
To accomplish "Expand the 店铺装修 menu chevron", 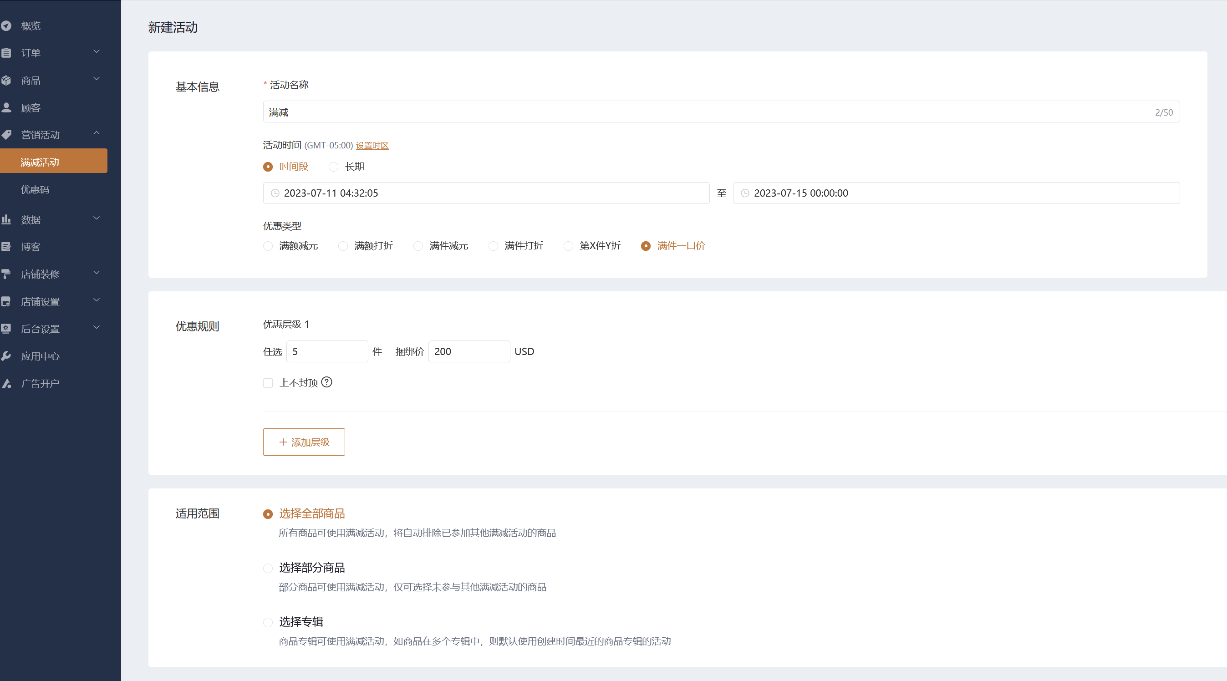I will click(x=97, y=273).
